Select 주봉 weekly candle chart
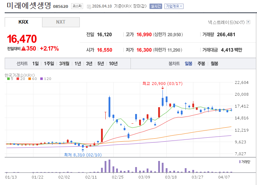The width and height of the screenshot is (257, 185). (201, 63)
